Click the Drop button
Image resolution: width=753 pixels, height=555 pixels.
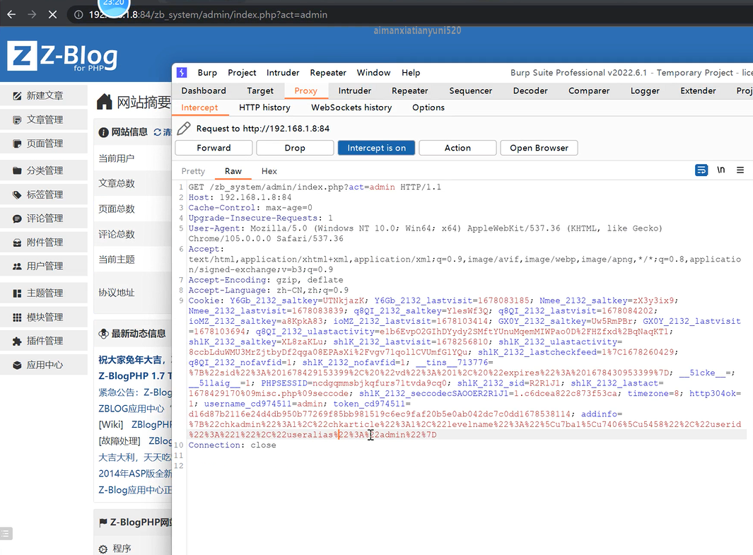tap(295, 148)
